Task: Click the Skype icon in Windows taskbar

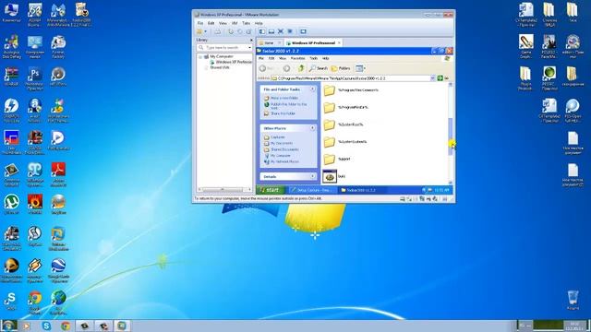Action: [x=46, y=326]
